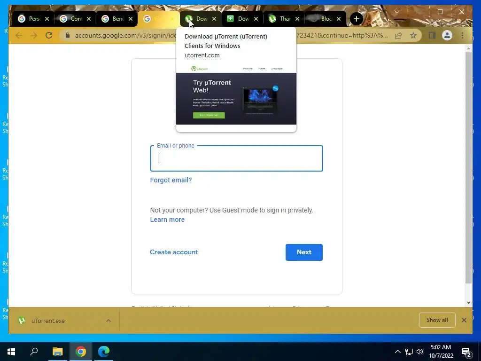Close the green-arrow 'Dow' tab
Viewport: 481px width, 361px height.
tap(256, 19)
